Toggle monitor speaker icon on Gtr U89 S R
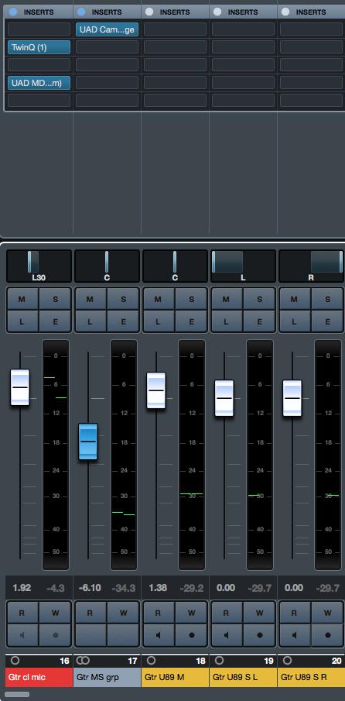Viewport: 345px width, 701px height. point(295,635)
